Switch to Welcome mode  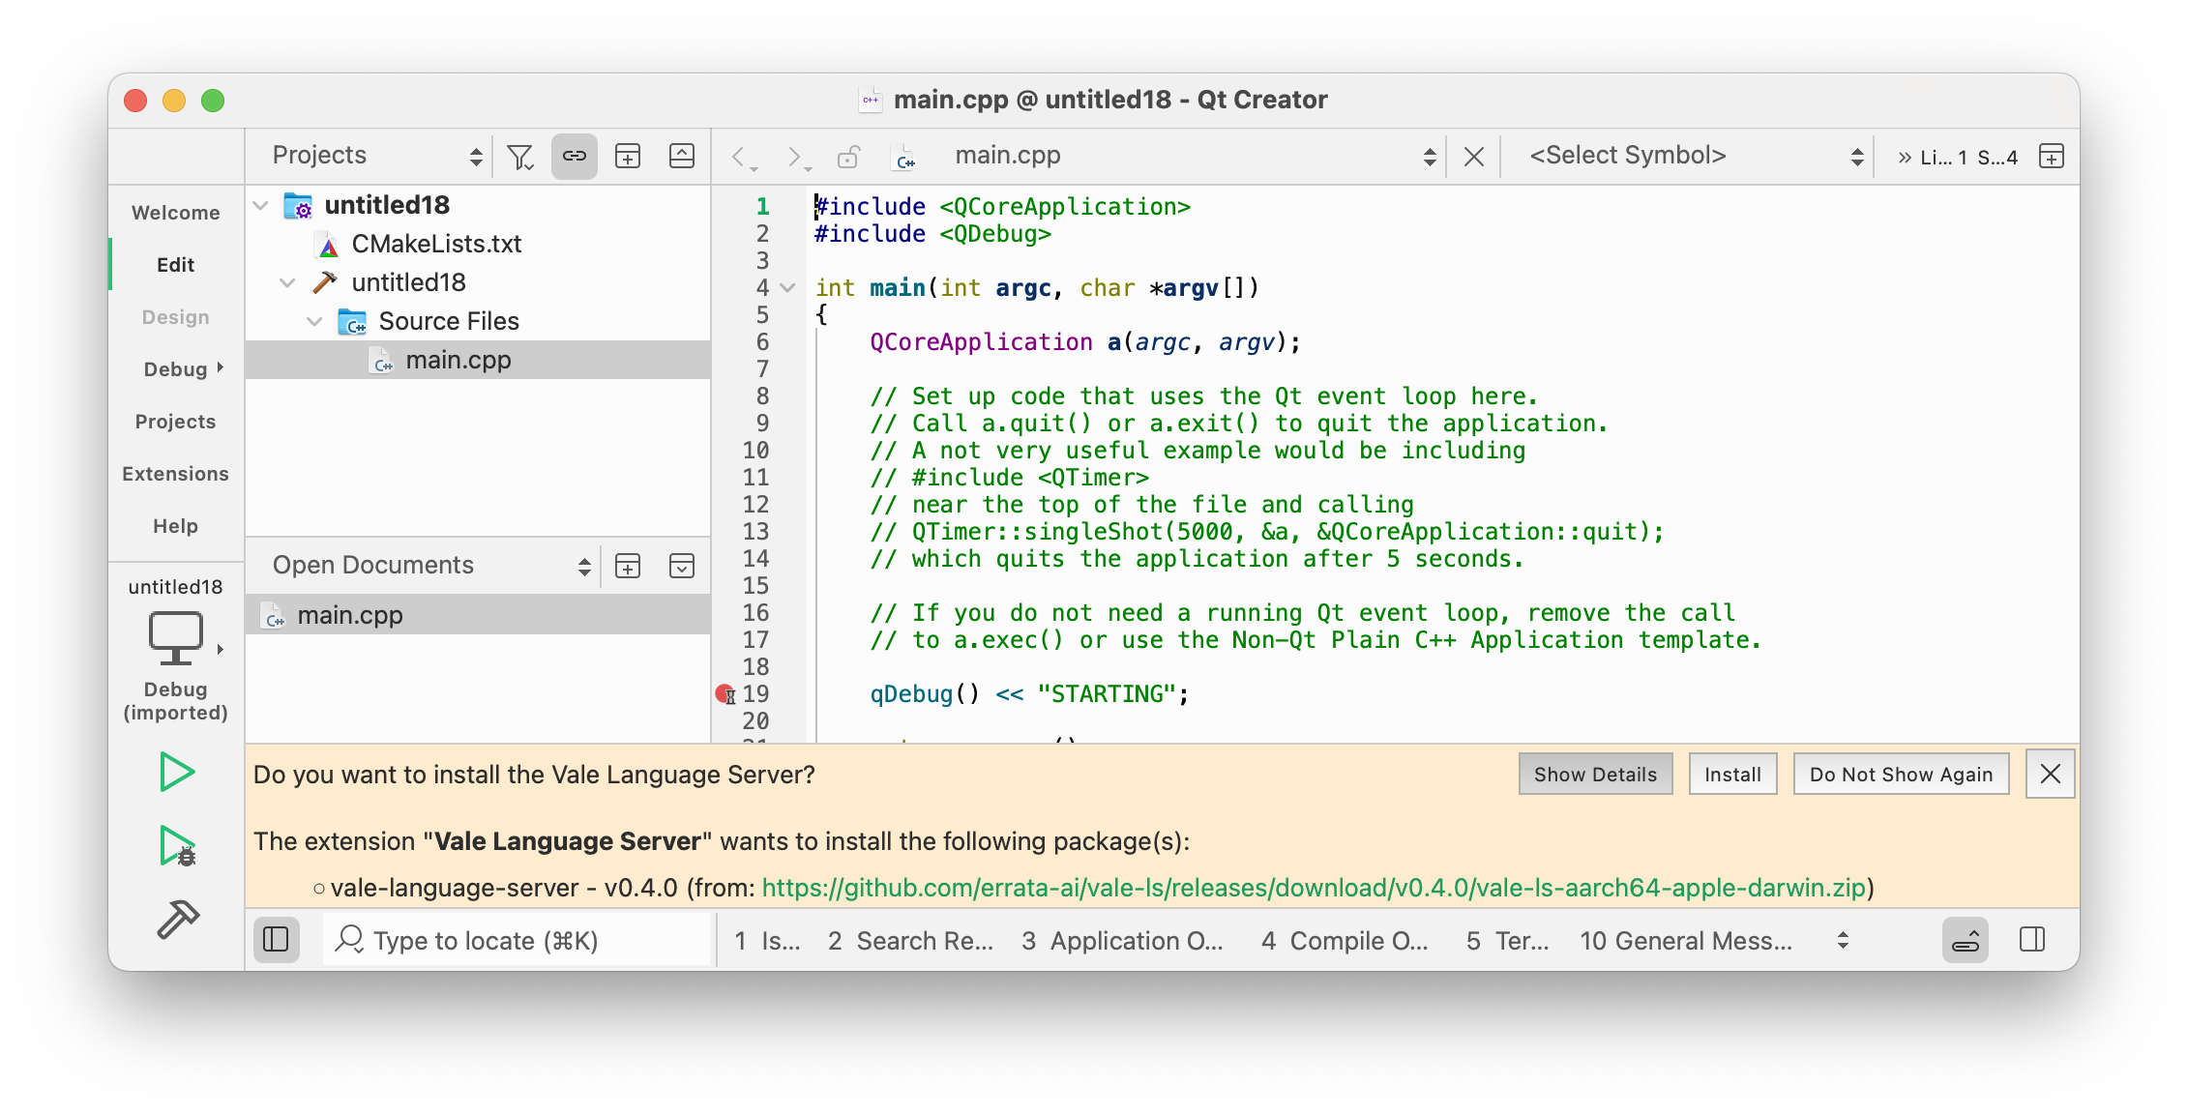pyautogui.click(x=176, y=213)
